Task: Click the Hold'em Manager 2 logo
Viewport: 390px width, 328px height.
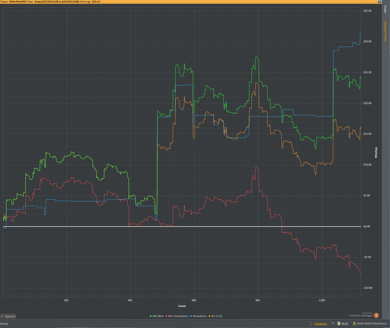Action: pos(376,315)
